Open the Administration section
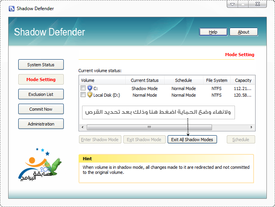The width and height of the screenshot is (275, 207). (x=41, y=124)
